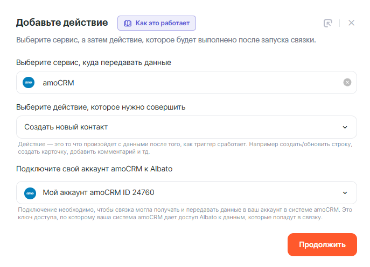The width and height of the screenshot is (370, 267).
Task: Clear the selected amoCRM service
Action: pos(347,82)
